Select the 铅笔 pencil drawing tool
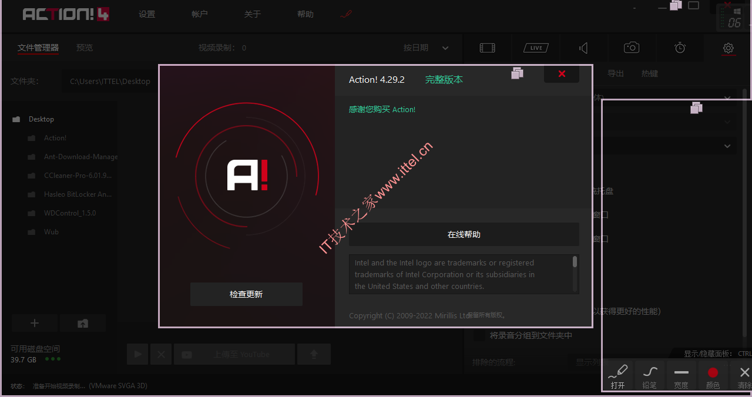Viewport: 752px width, 397px height. tap(649, 375)
